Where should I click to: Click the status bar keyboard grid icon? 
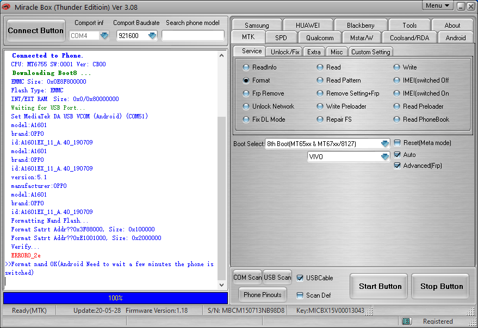point(406,321)
